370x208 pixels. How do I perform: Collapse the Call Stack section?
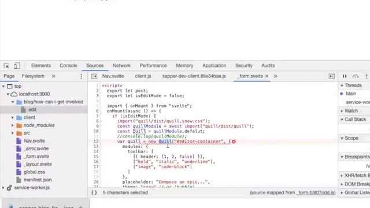click(x=342, y=120)
